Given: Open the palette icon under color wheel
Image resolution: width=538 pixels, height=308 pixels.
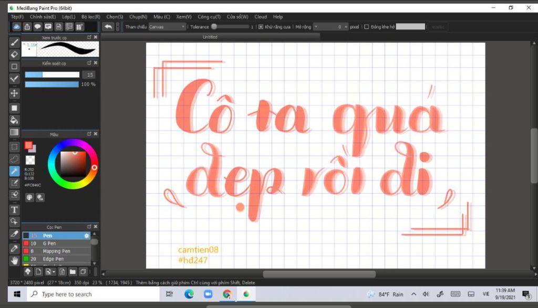Looking at the screenshot, I should click(29, 197).
